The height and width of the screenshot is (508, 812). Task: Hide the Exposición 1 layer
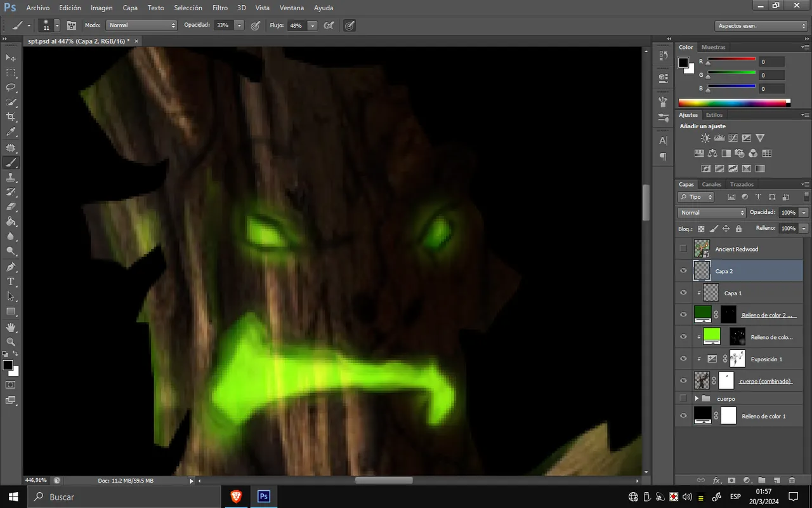[683, 359]
